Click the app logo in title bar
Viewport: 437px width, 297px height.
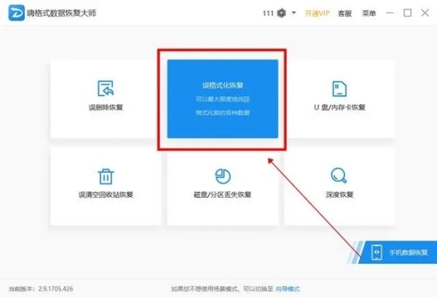[17, 13]
